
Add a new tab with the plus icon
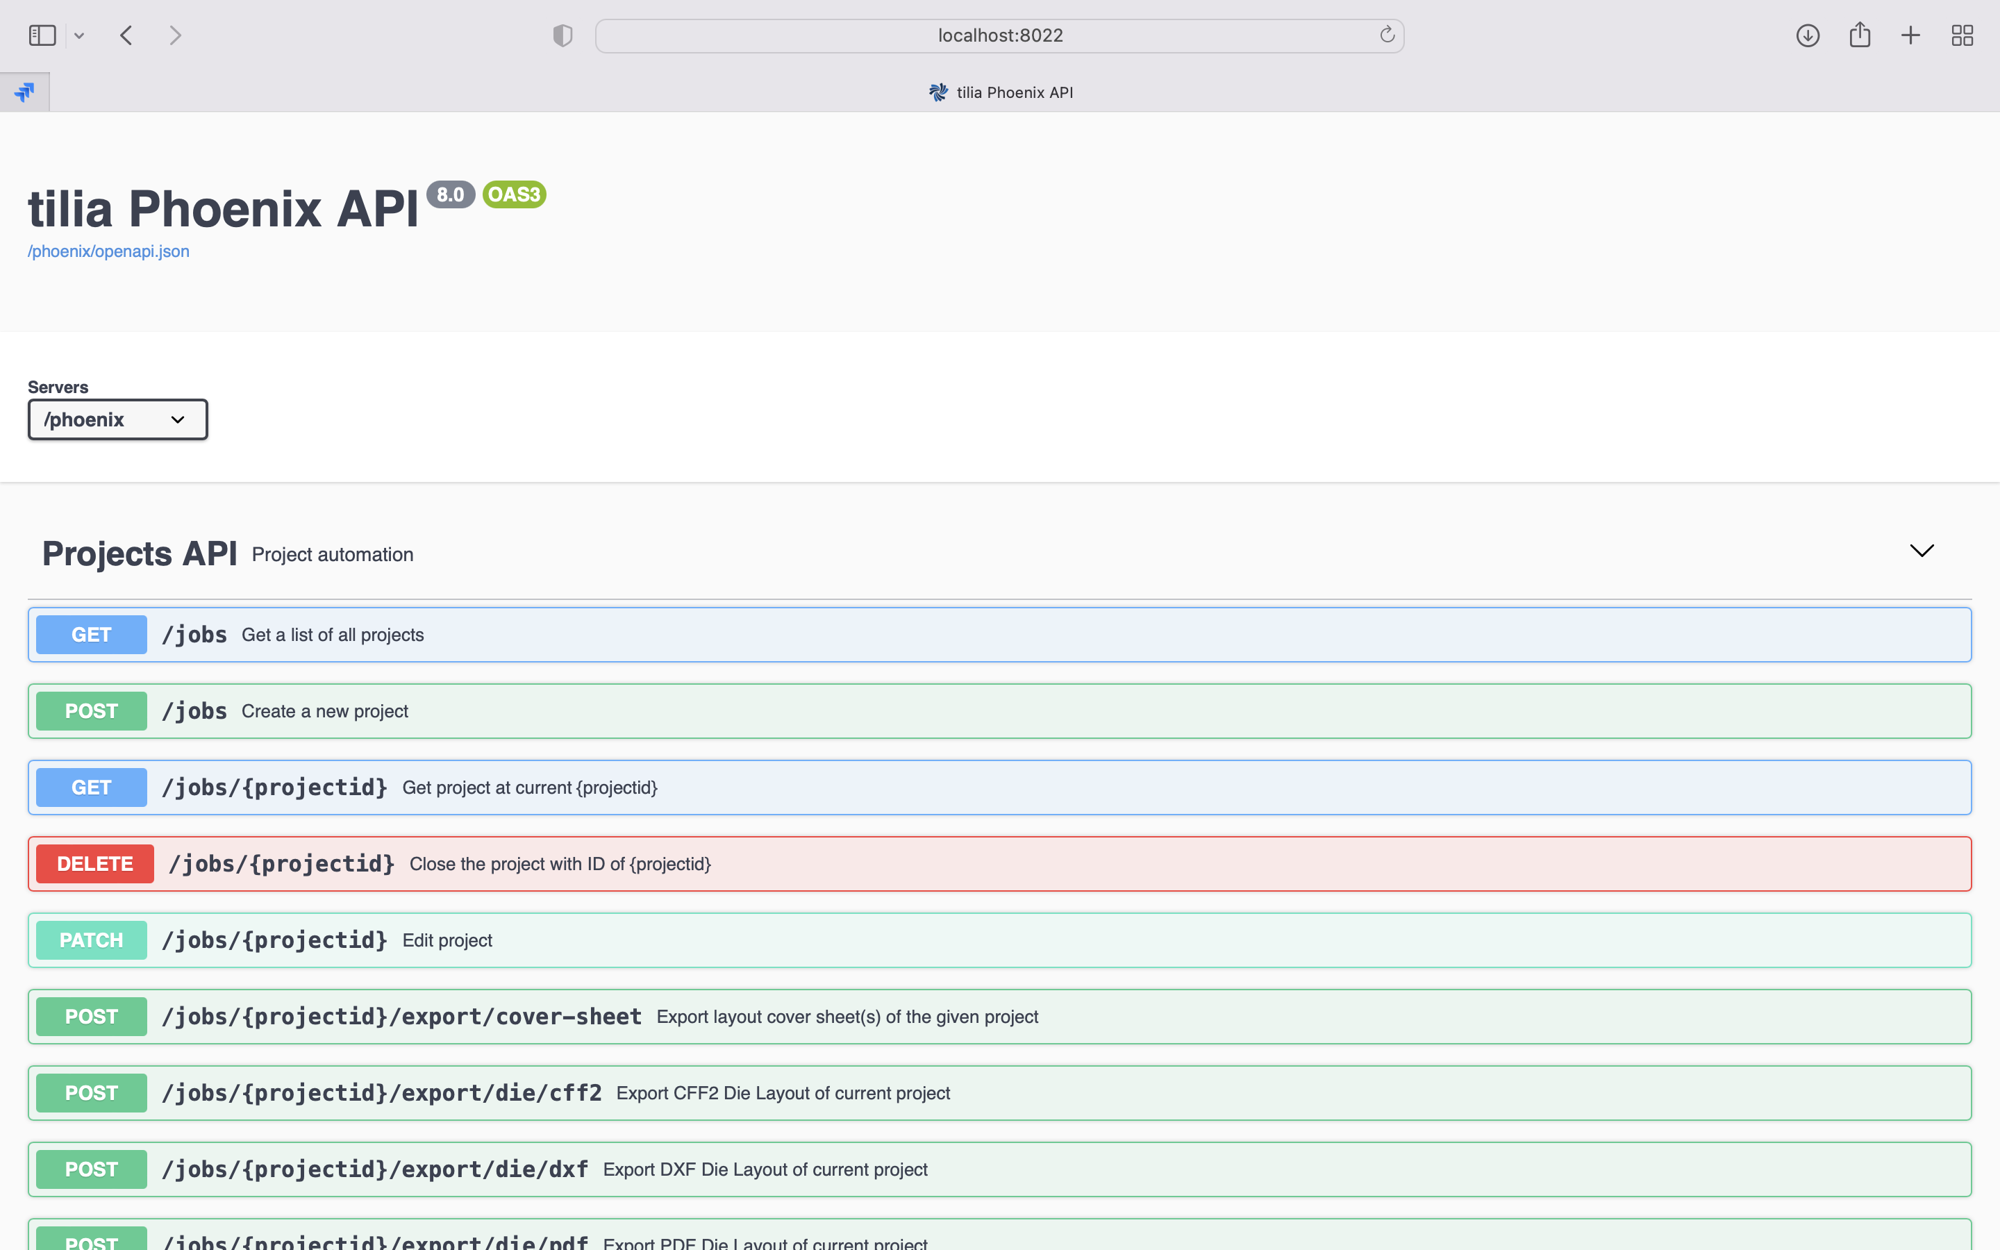click(1910, 35)
